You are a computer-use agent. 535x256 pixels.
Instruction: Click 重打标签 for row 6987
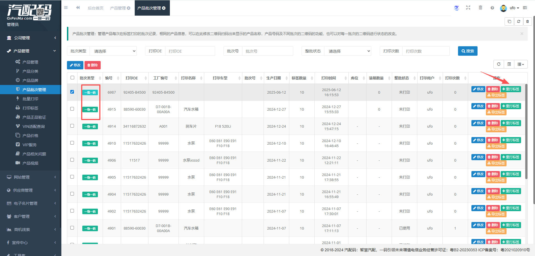coord(511,89)
